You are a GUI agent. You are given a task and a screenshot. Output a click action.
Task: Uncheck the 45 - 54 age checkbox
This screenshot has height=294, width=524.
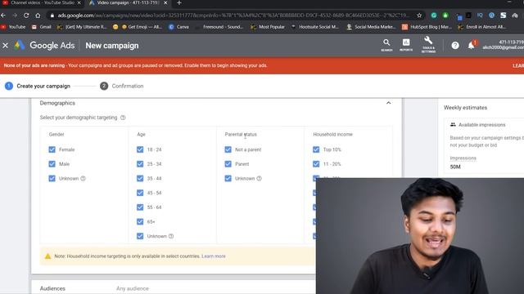click(140, 193)
